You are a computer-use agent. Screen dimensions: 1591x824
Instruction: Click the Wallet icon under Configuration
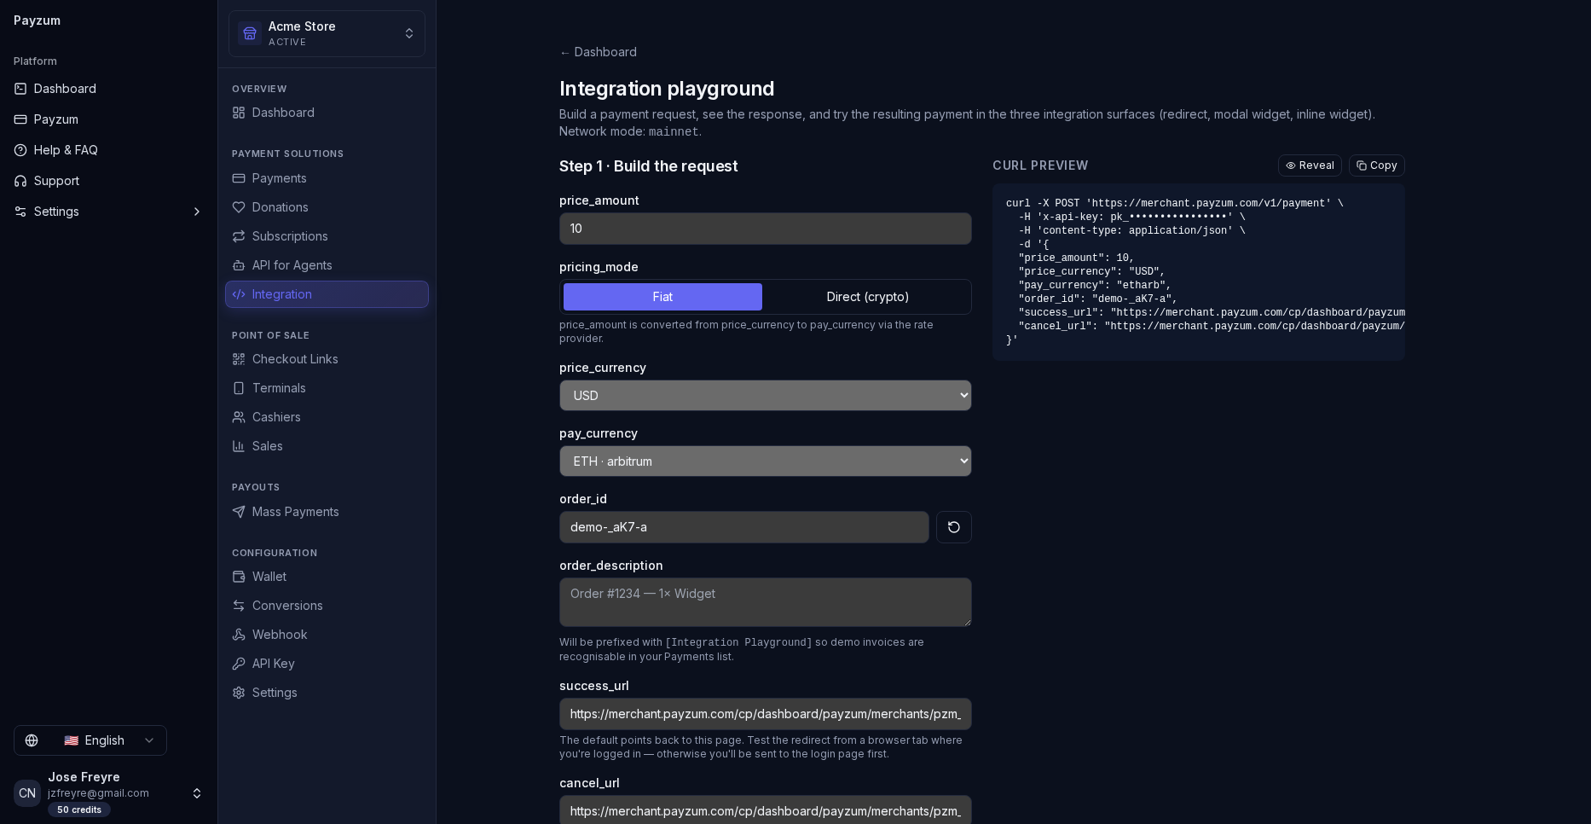(239, 577)
